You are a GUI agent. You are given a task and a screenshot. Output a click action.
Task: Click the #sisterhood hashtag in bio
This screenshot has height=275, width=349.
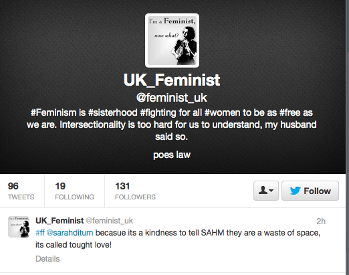pyautogui.click(x=113, y=112)
